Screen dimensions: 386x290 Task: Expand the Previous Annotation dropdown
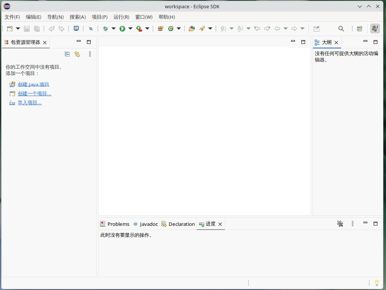(248, 29)
